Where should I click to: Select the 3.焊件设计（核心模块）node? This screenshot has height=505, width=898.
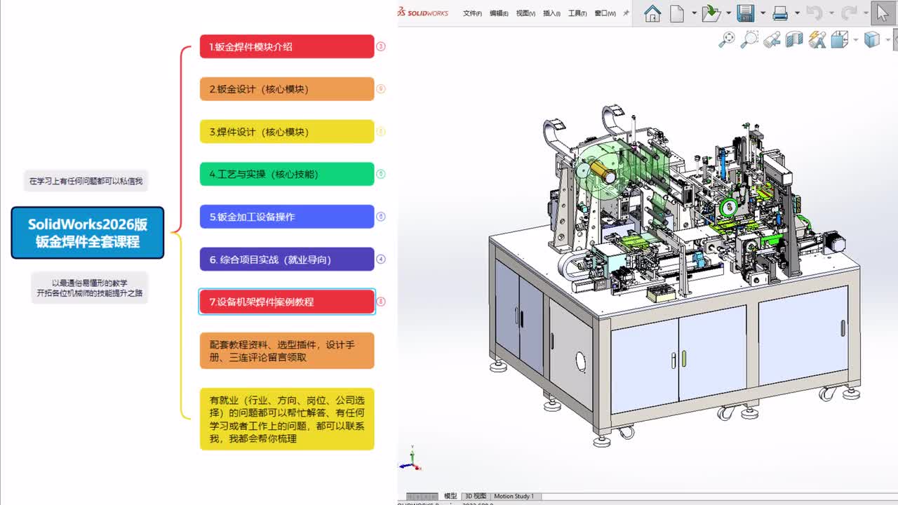tap(287, 132)
